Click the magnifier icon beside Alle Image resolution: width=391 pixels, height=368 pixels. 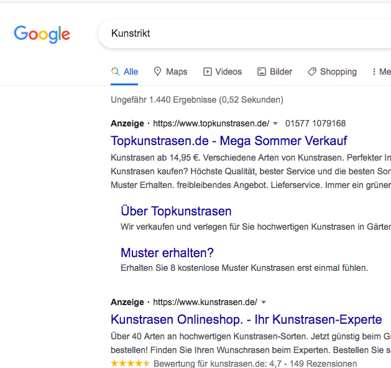point(115,72)
